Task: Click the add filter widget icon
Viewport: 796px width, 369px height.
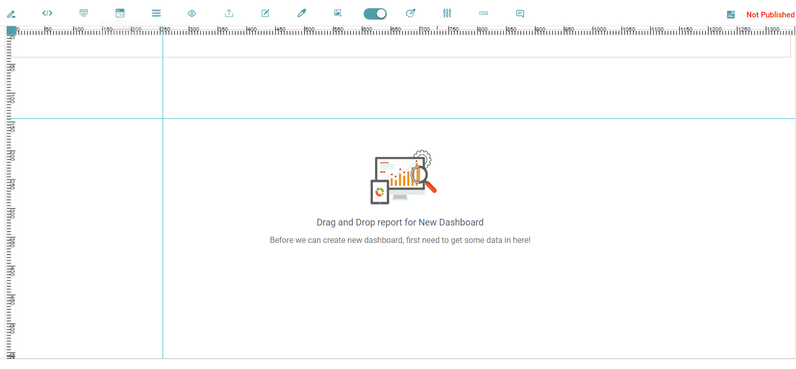Action: click(84, 13)
